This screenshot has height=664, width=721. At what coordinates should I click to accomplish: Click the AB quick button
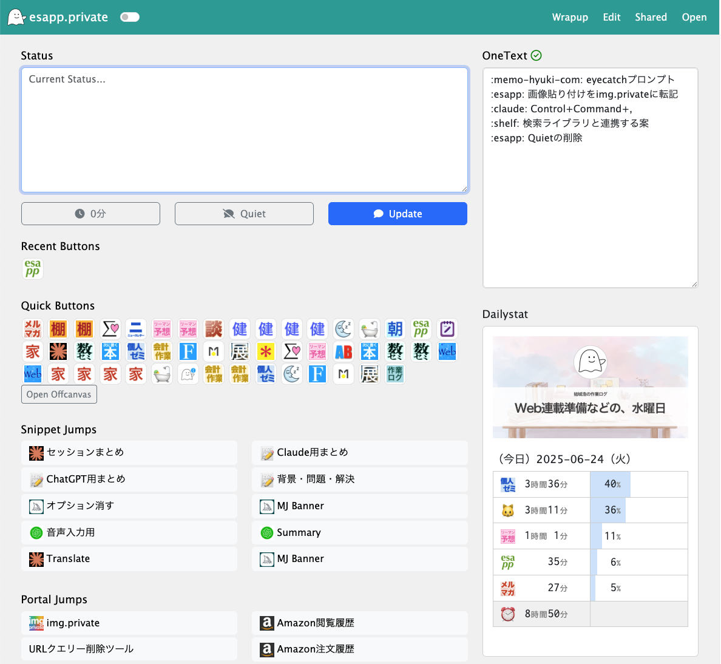click(344, 352)
